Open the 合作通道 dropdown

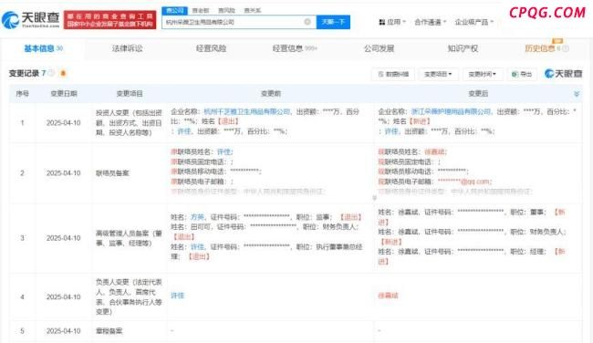430,22
